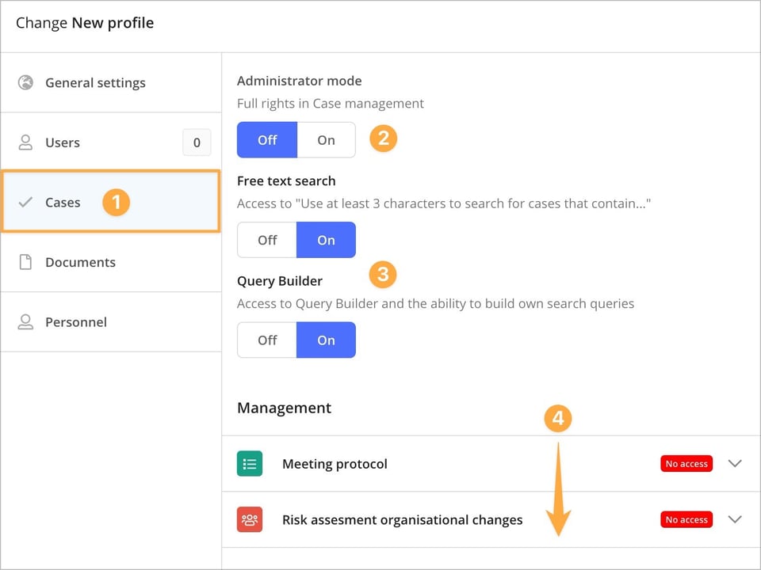Turn Administrator mode On
The image size is (761, 570).
[326, 140]
